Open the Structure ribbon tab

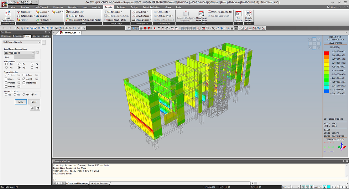[x=25, y=7]
